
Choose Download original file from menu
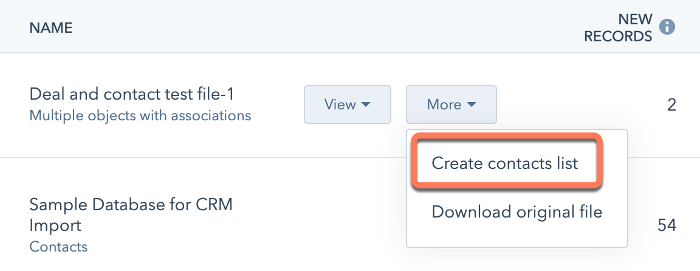tap(516, 212)
